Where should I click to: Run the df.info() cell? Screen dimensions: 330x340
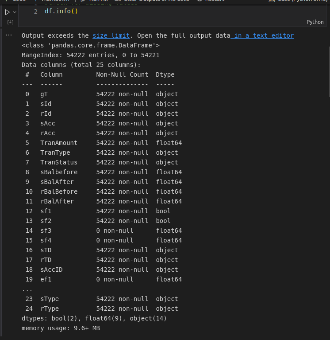click(x=7, y=12)
